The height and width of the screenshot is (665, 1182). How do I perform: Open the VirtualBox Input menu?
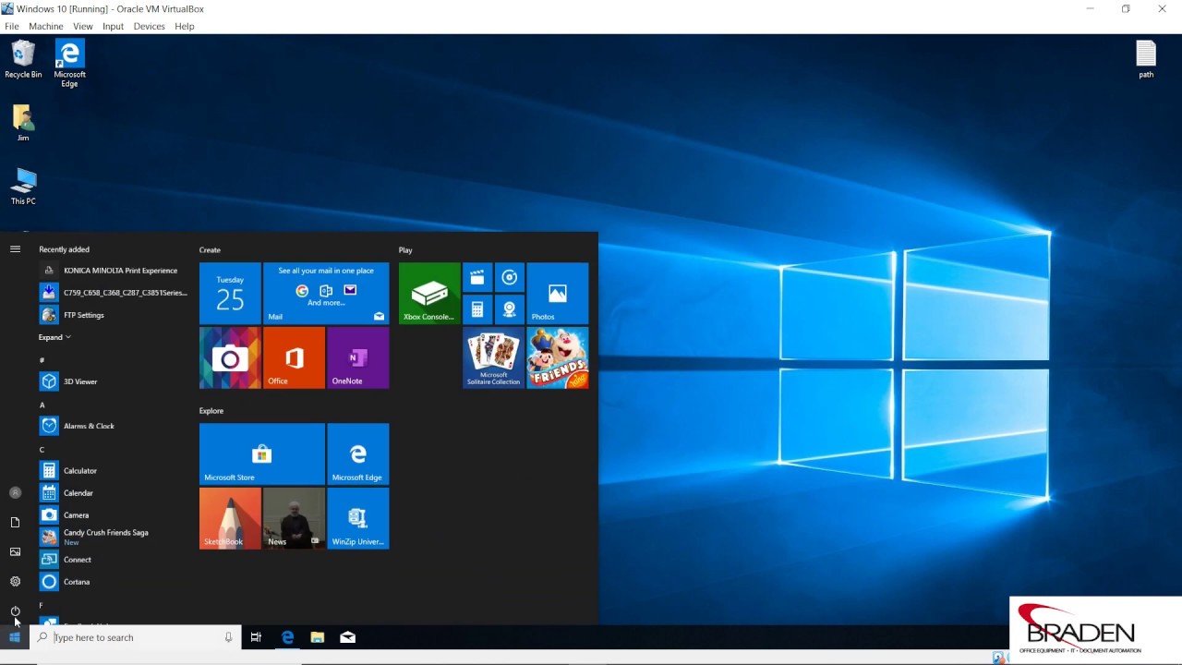[113, 26]
